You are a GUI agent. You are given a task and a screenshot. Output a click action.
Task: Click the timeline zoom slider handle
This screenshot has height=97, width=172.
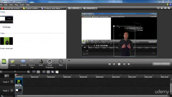[x=15, y=72]
